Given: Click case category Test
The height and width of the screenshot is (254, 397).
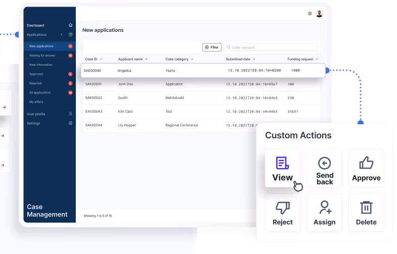Looking at the screenshot, I should pos(168,112).
